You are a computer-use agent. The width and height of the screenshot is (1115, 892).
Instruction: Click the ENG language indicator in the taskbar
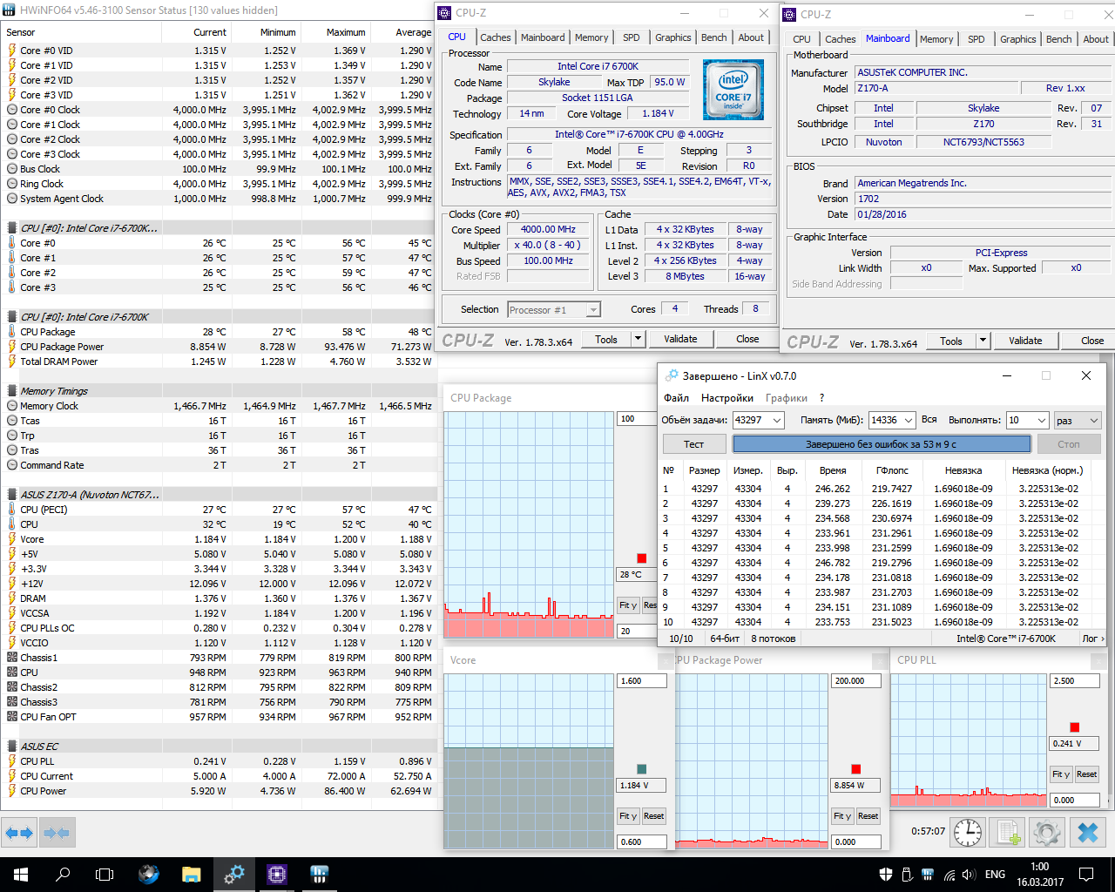[x=995, y=874]
